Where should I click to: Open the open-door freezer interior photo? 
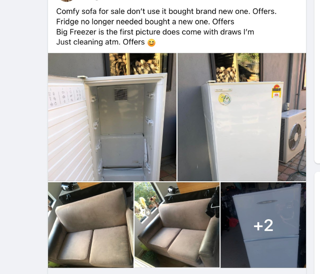coord(112,117)
